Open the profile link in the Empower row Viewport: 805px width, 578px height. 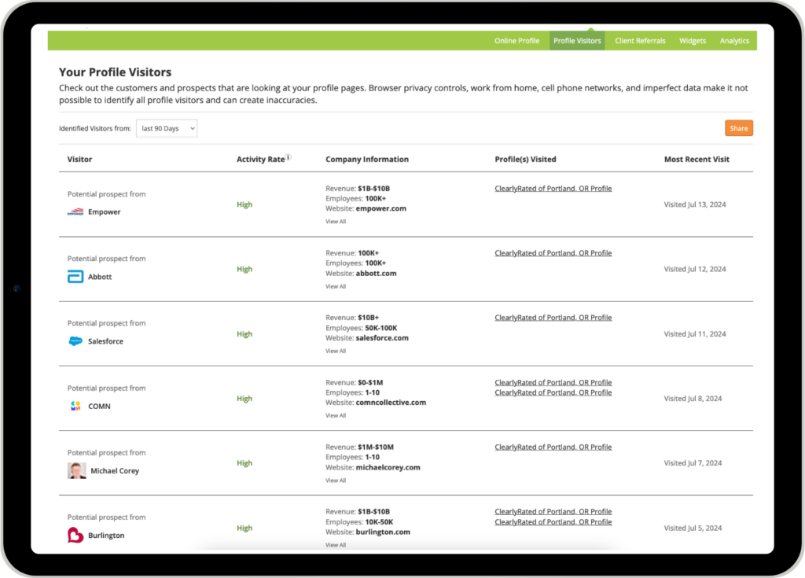553,189
